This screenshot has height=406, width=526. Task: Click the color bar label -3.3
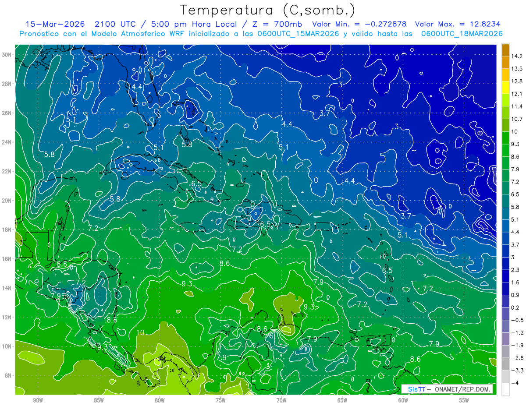517,371
